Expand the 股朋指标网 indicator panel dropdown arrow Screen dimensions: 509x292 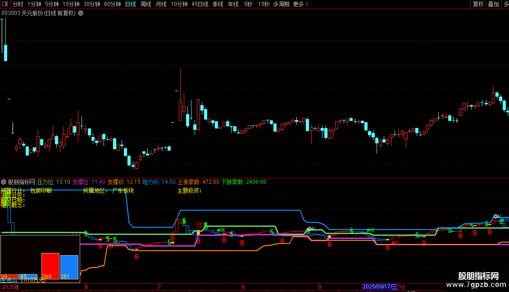click(x=4, y=182)
